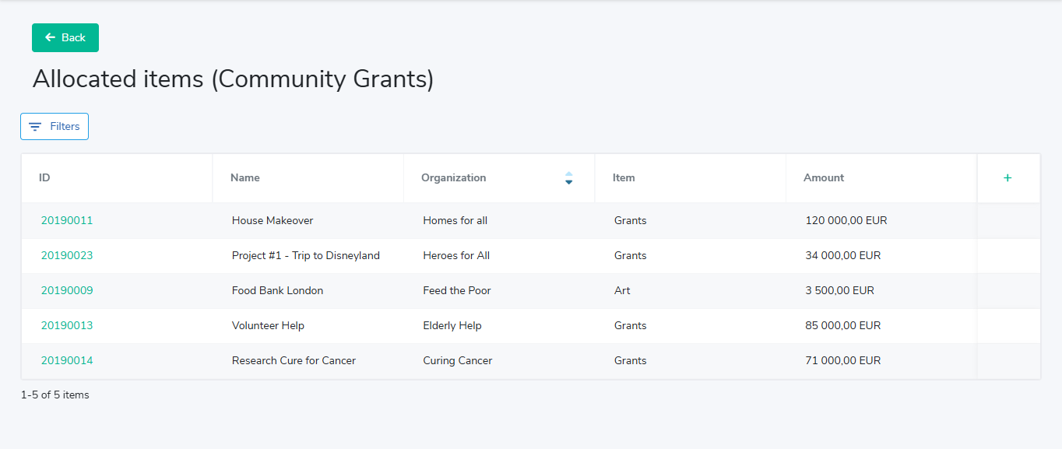Click the 1-5 of 5 items counter

pyautogui.click(x=55, y=395)
